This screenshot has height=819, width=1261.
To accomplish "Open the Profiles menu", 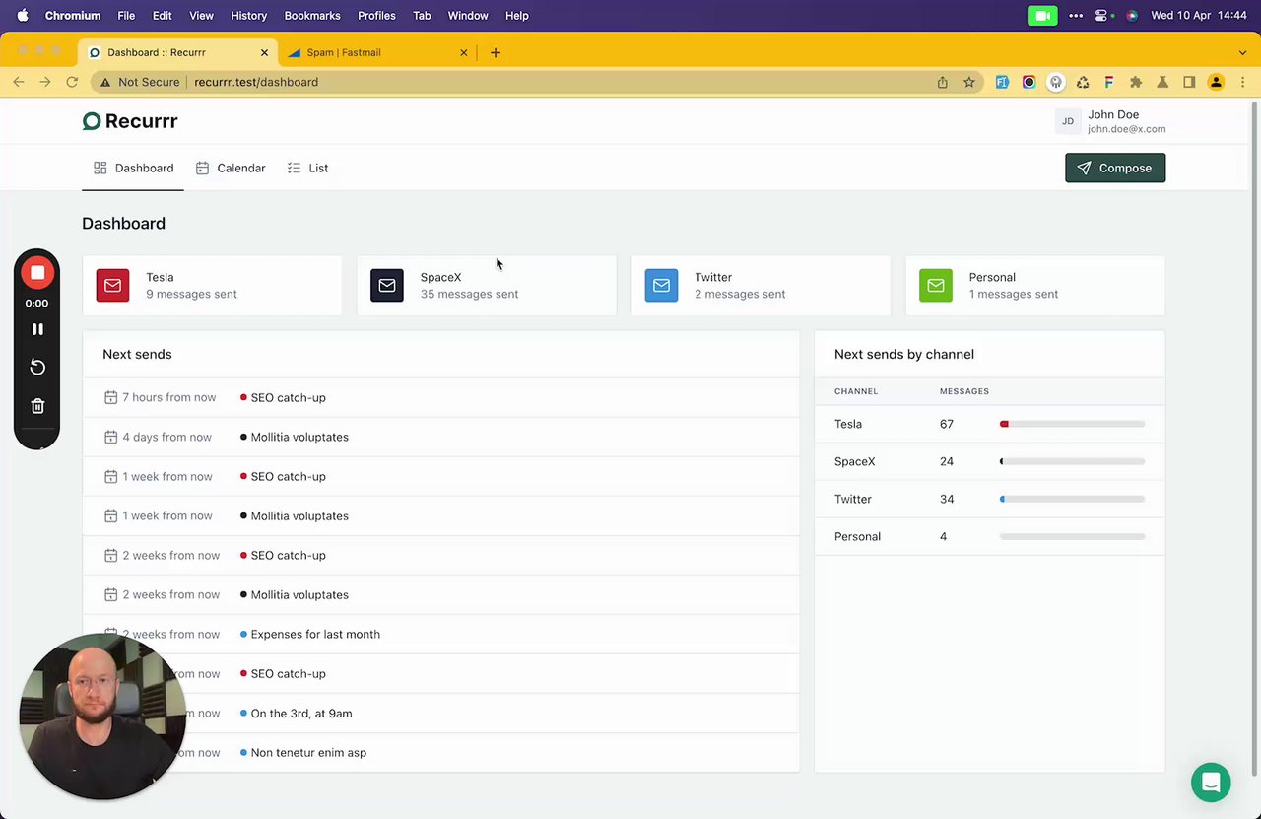I will [x=376, y=16].
